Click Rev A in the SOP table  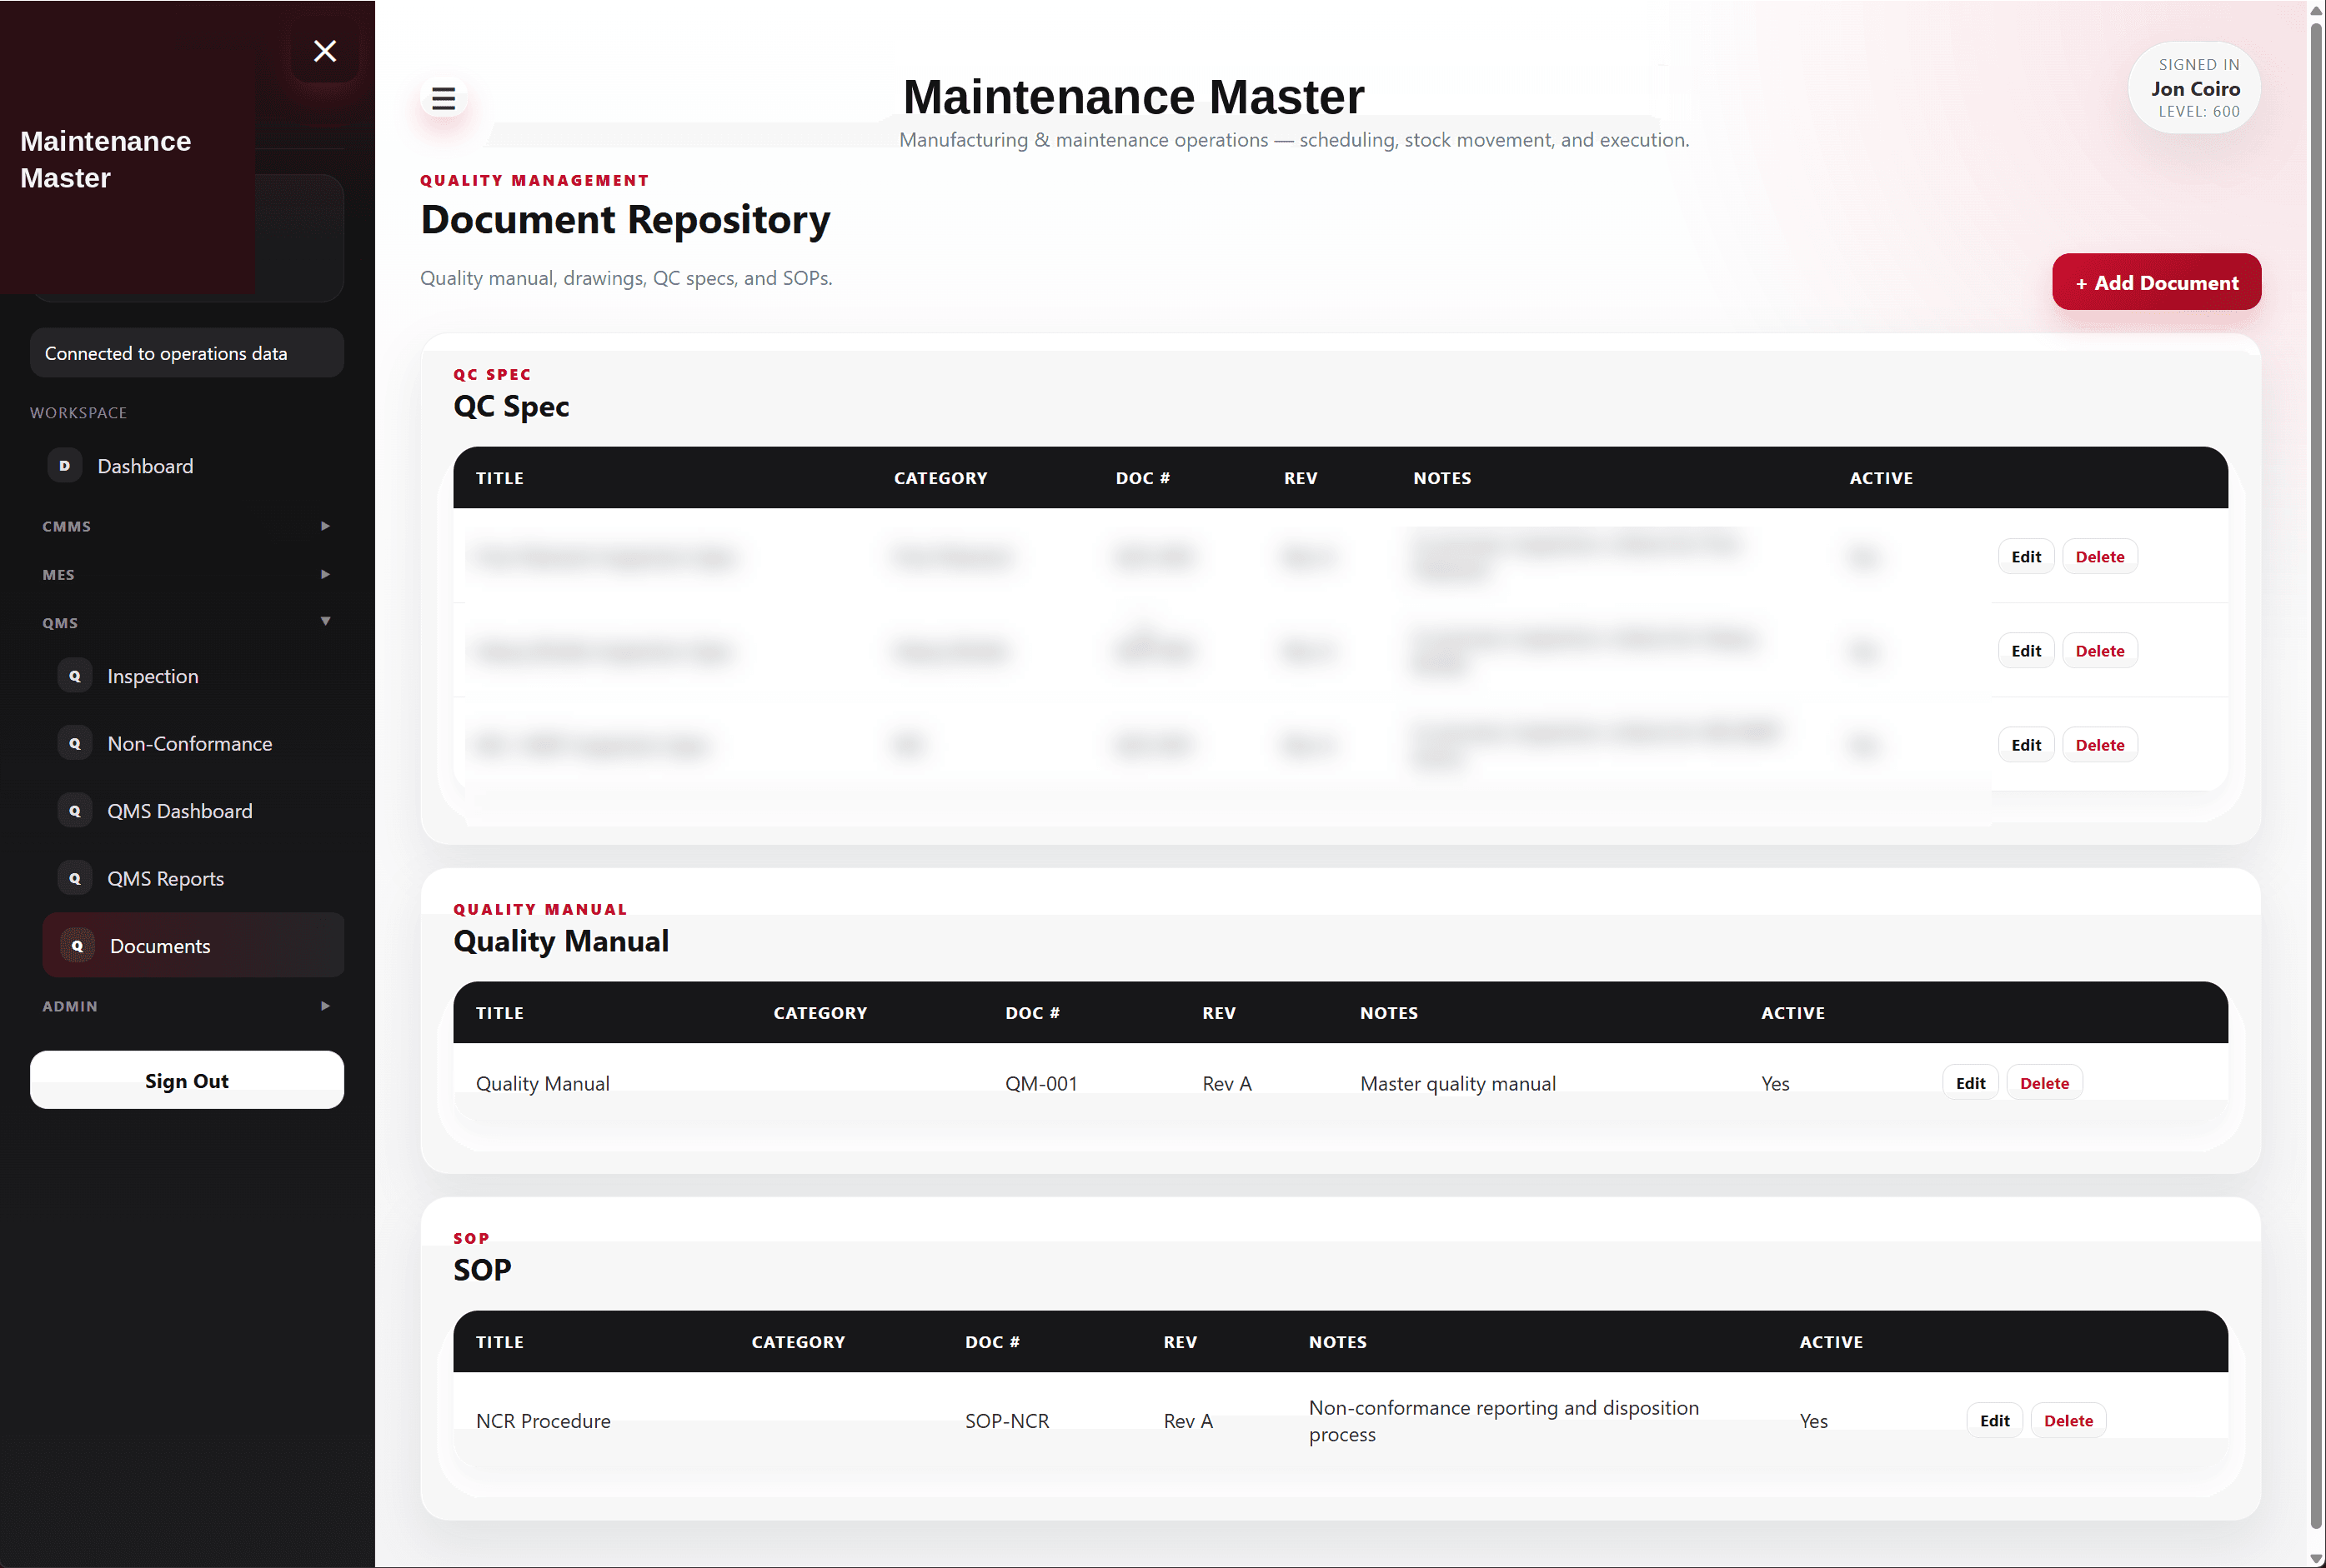click(x=1187, y=1421)
